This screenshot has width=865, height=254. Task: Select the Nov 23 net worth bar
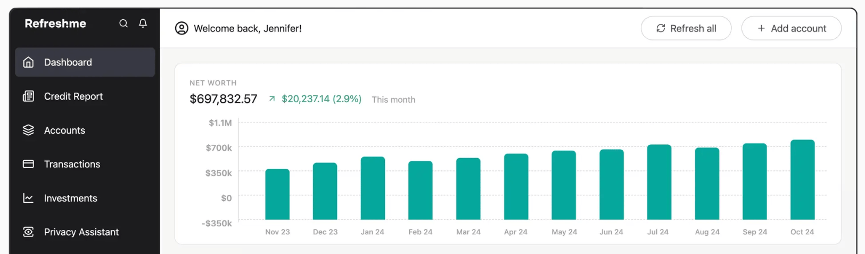pos(277,194)
